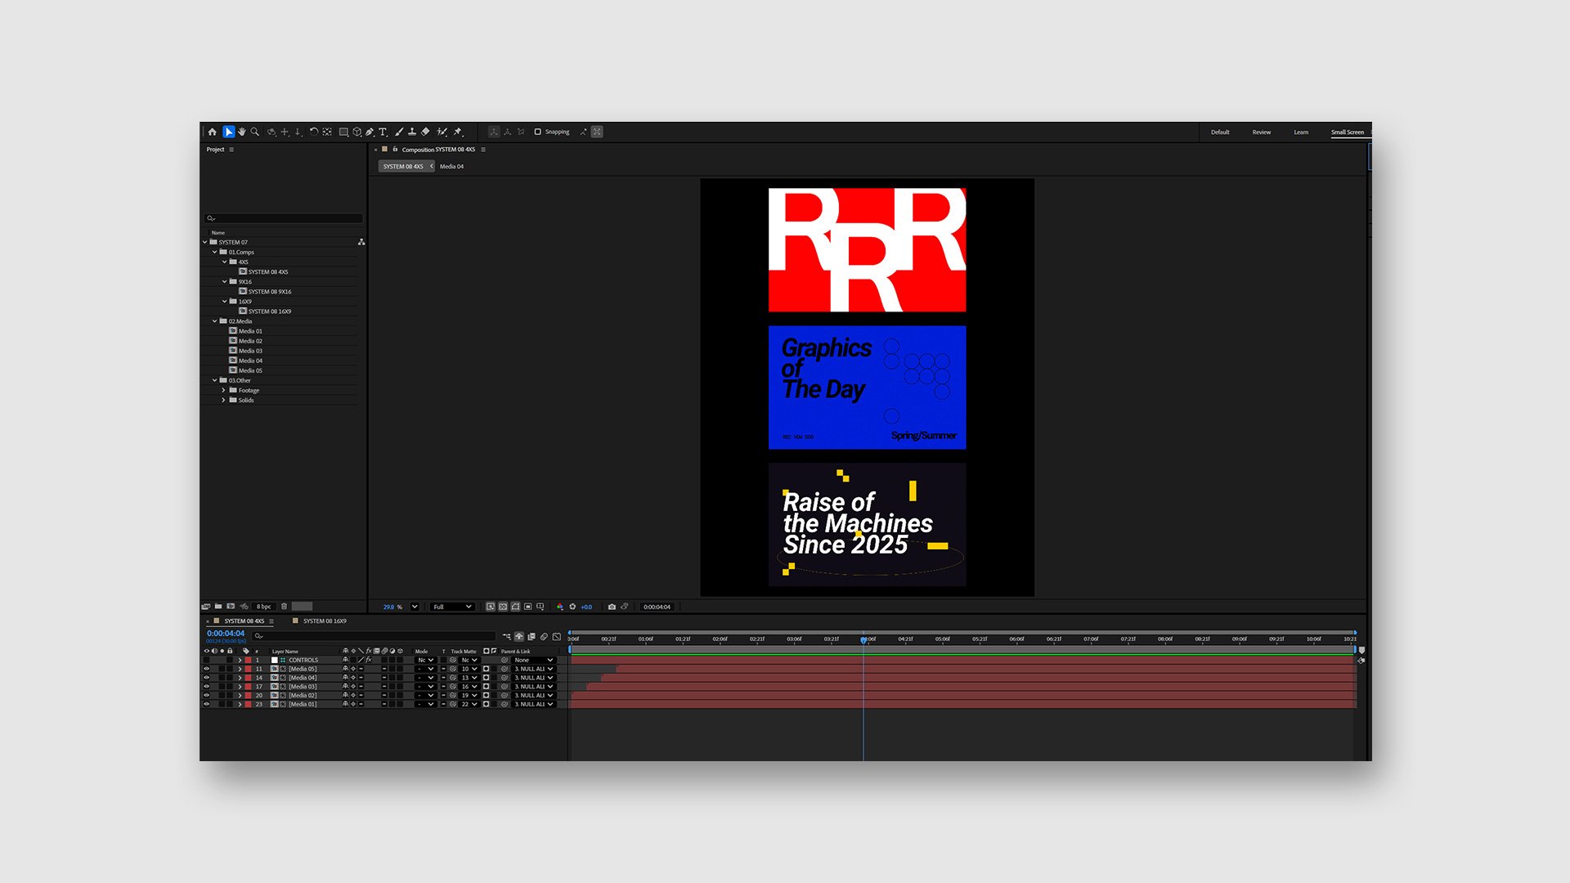Toggle the hide shy layers switch in timeline
1570x883 pixels.
pyautogui.click(x=518, y=636)
